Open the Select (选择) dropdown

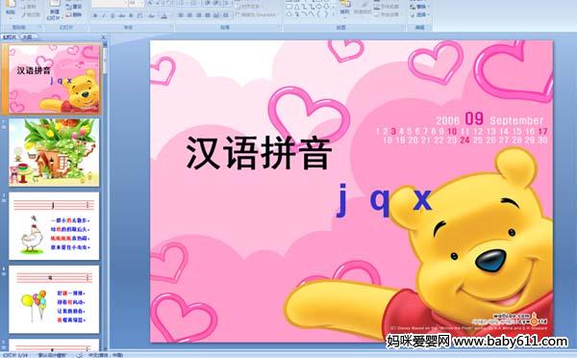(419, 14)
